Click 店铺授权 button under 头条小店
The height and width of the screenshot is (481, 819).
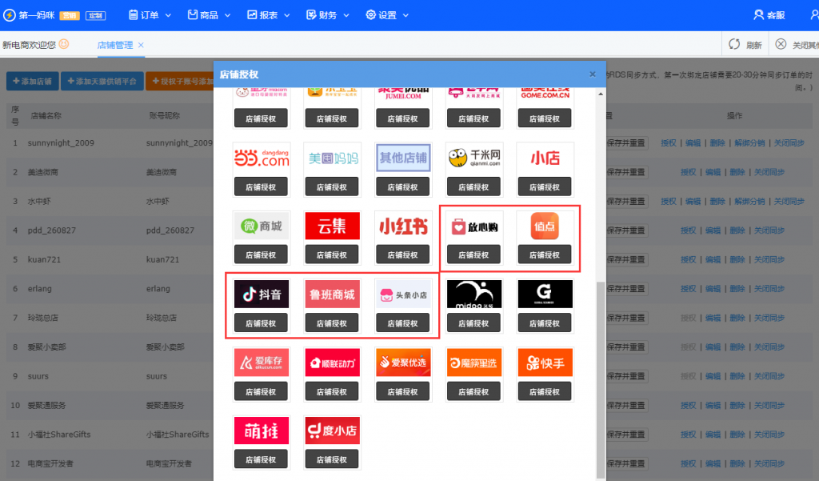403,323
